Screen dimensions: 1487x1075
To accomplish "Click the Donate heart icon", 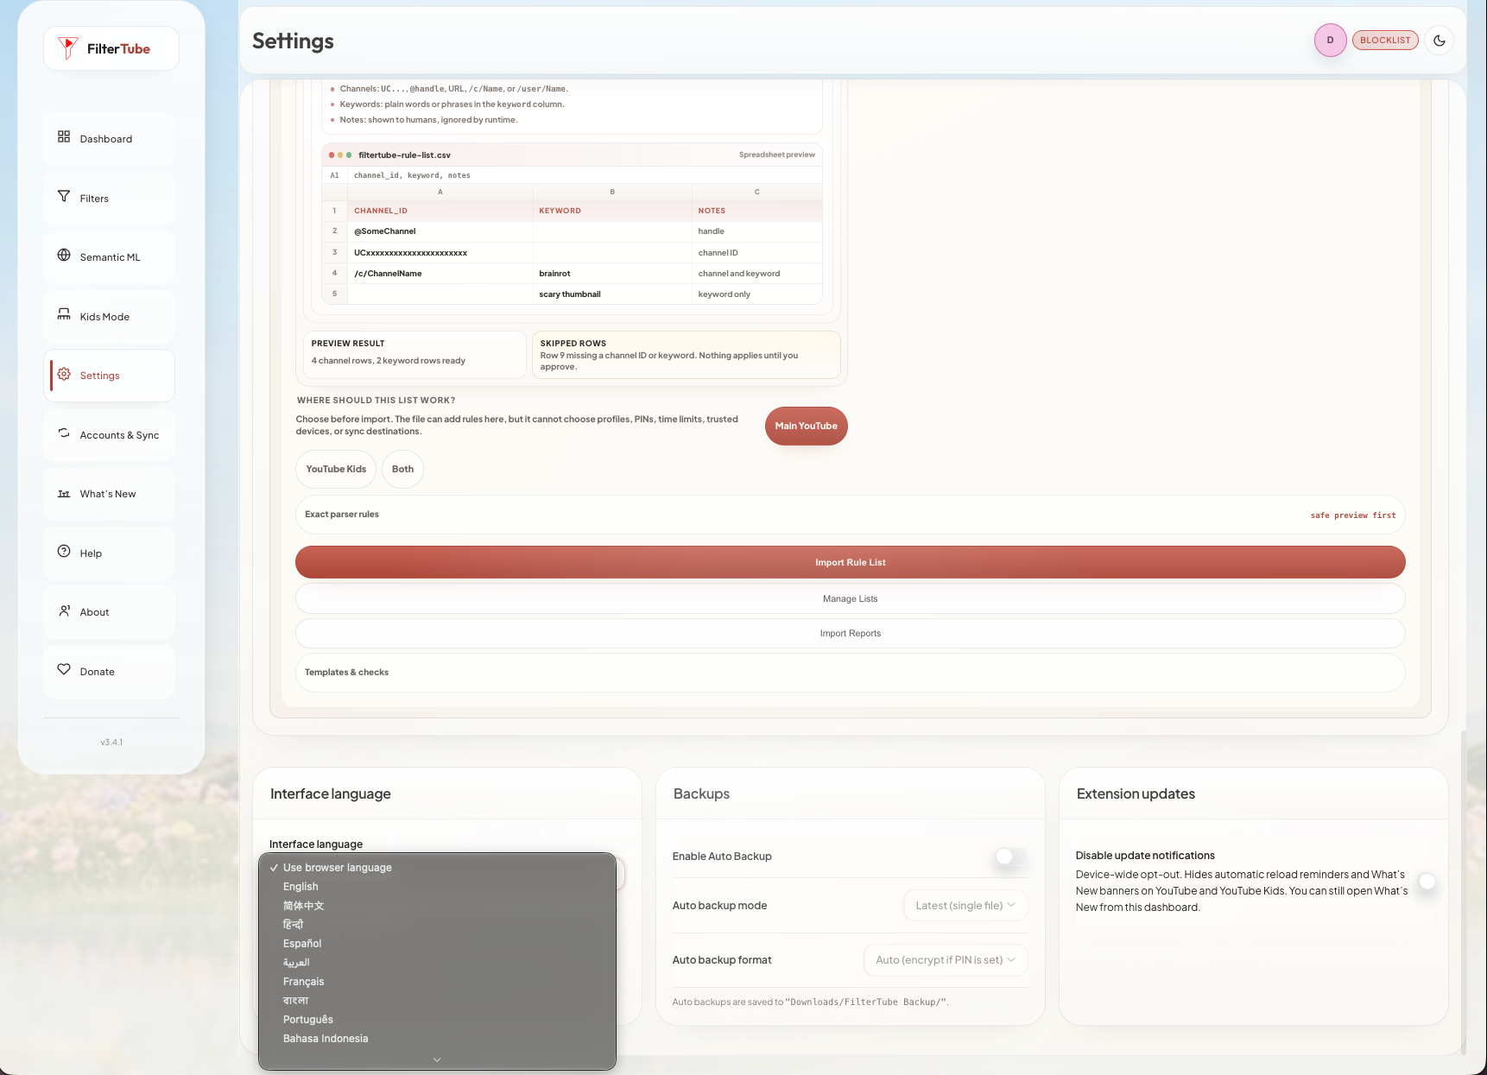I will [x=64, y=670].
